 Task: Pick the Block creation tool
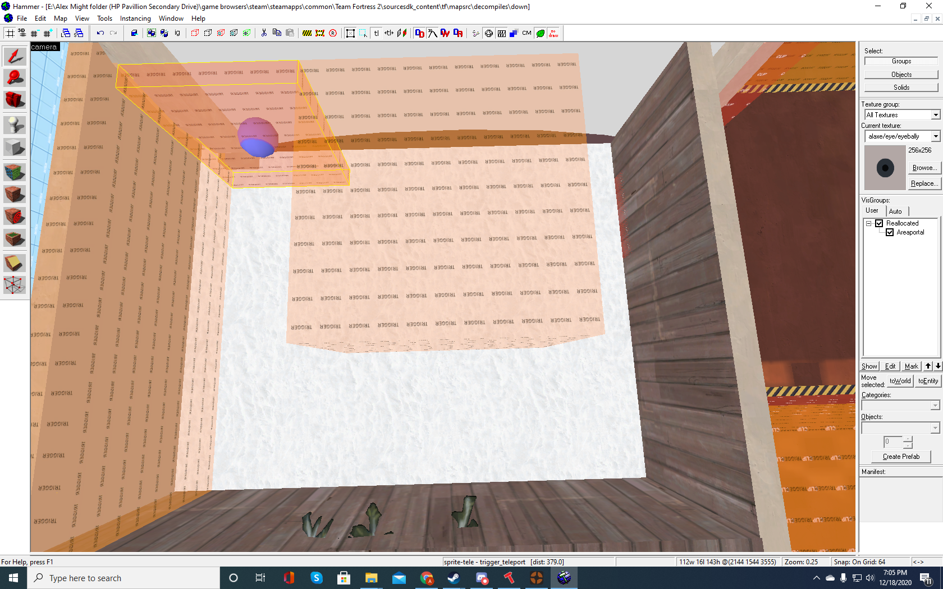point(15,147)
